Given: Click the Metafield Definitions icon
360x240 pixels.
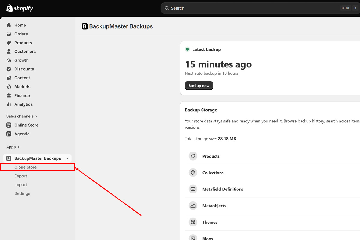Looking at the screenshot, I should tap(193, 189).
